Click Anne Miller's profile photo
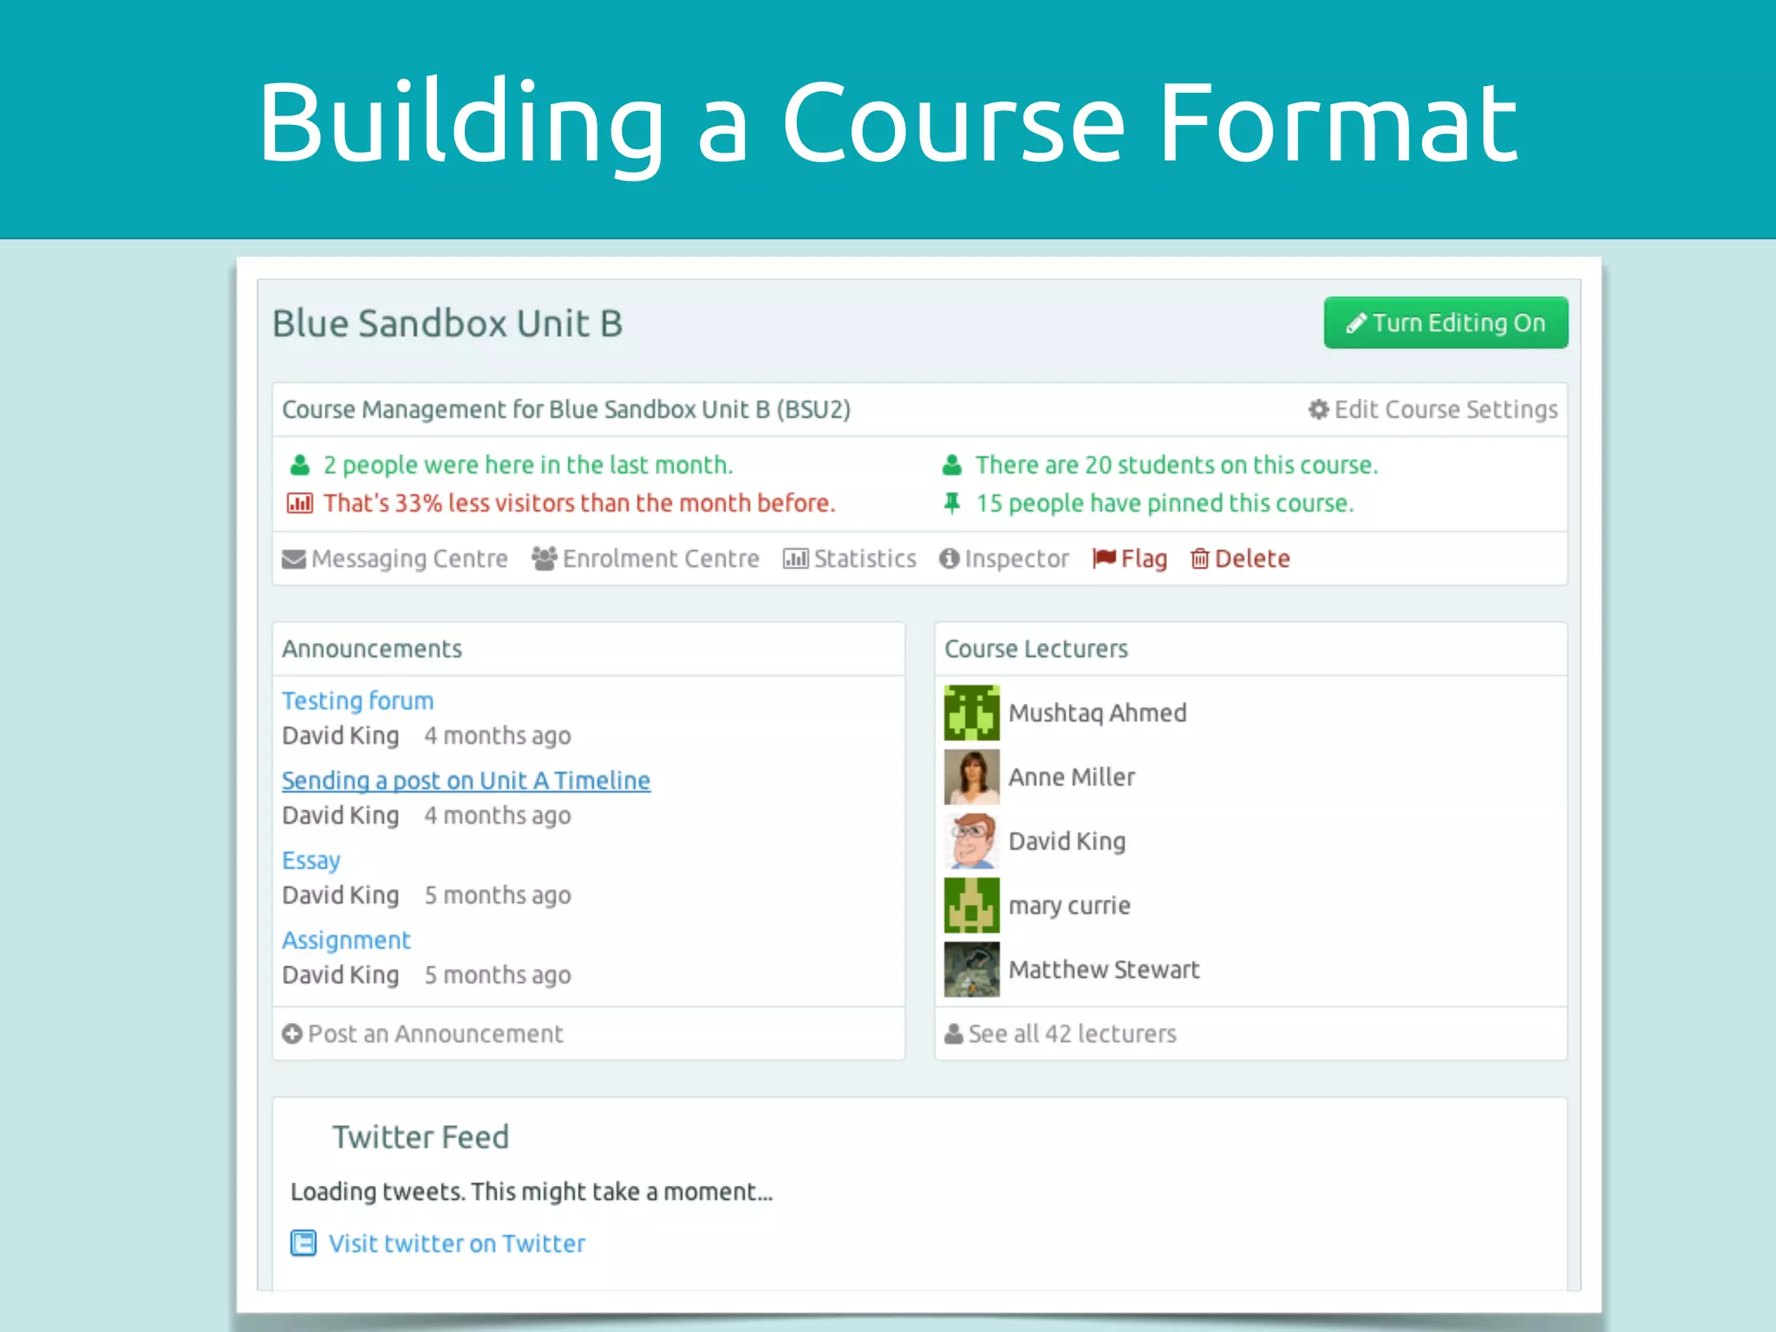 (x=971, y=777)
